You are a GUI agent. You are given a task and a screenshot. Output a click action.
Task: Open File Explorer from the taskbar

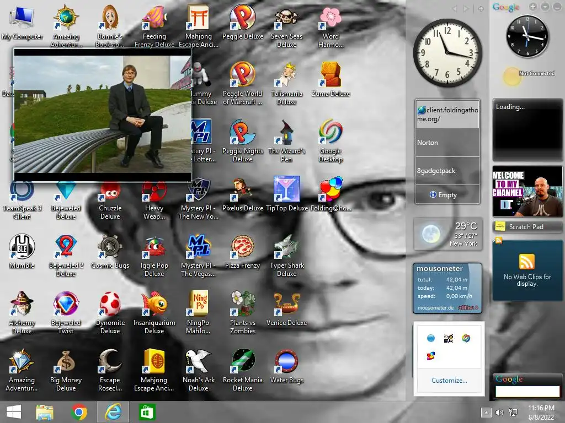(x=45, y=412)
